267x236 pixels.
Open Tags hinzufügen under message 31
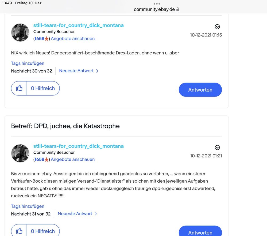point(28,206)
